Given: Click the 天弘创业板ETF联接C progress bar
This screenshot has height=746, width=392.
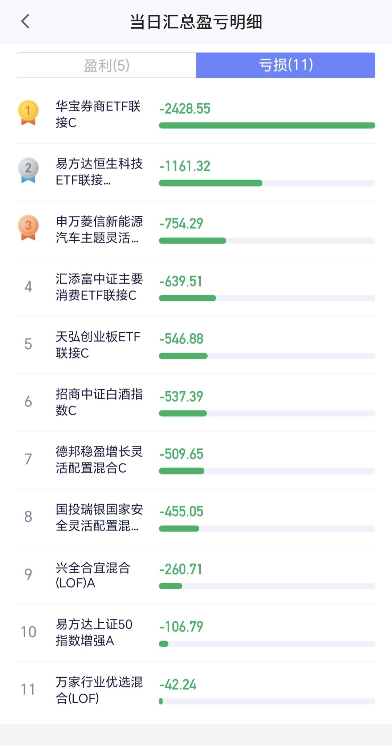Looking at the screenshot, I should click(267, 356).
